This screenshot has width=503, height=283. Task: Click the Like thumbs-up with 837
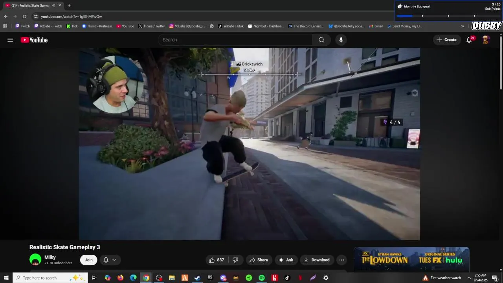pos(217,260)
